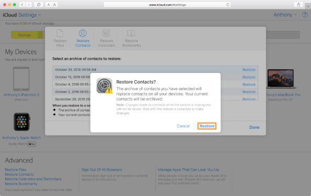
Task: Increase text size with large A button
Action: coord(55,5)
